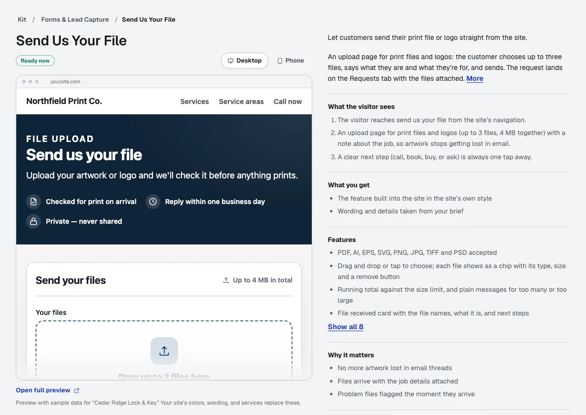Screen dimensions: 586x415
Task: Click the yoursite.com address bar in preview
Action: pos(65,81)
